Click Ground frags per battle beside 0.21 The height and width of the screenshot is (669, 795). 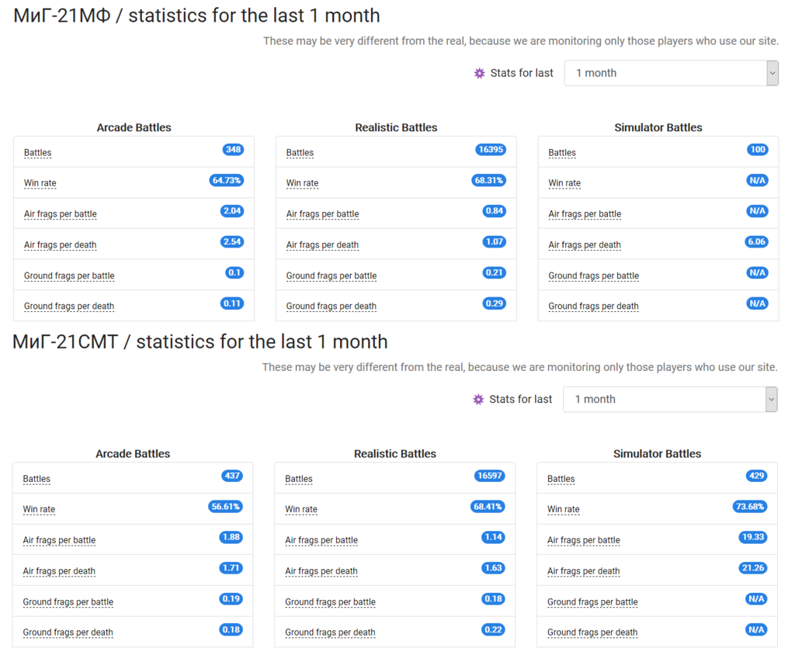tap(331, 276)
